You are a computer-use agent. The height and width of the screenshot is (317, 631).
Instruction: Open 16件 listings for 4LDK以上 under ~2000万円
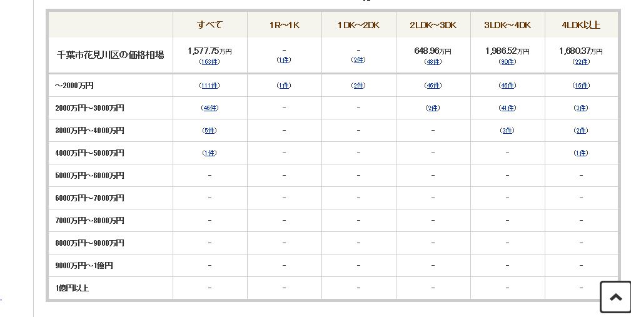point(581,85)
